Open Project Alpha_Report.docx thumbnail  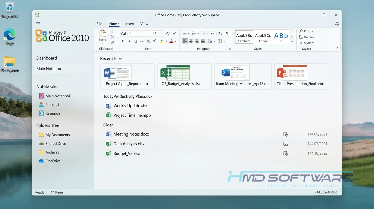coord(127,76)
